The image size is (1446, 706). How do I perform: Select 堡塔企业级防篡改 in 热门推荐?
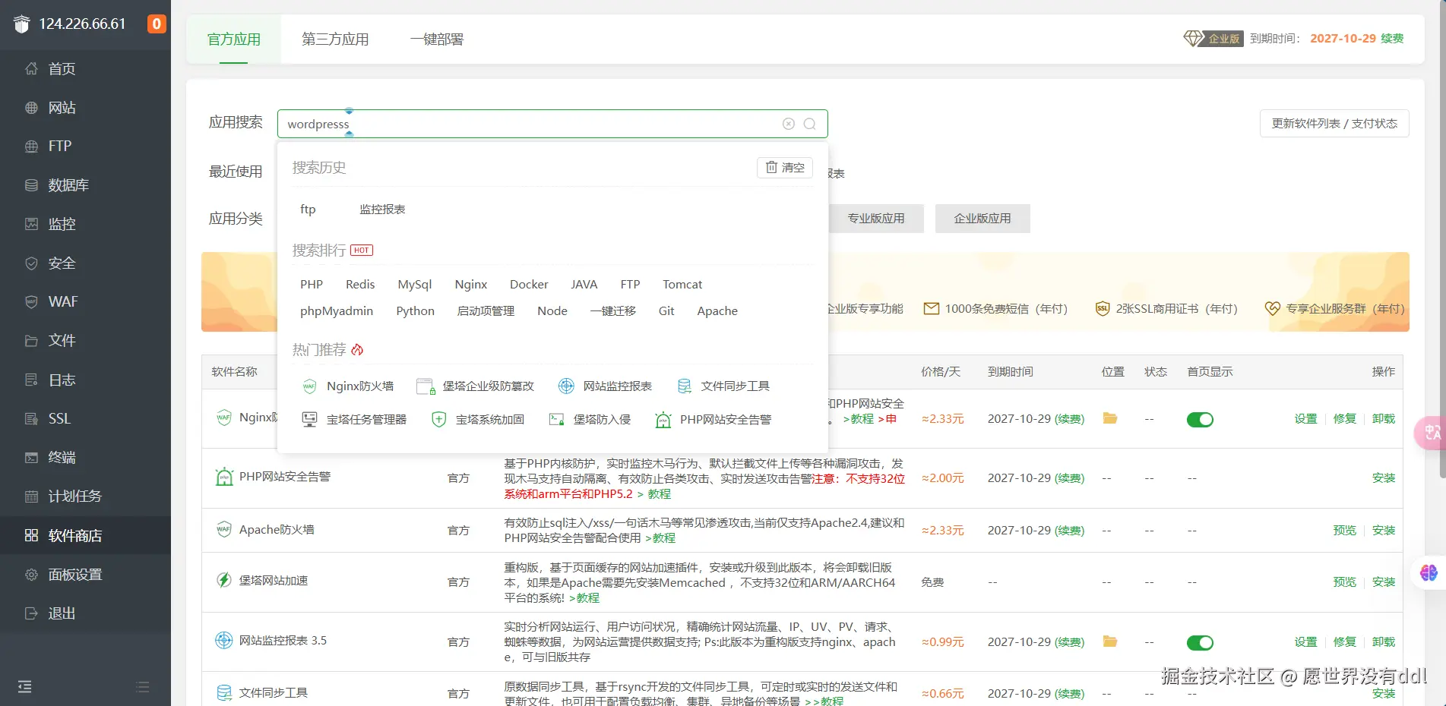(x=476, y=386)
